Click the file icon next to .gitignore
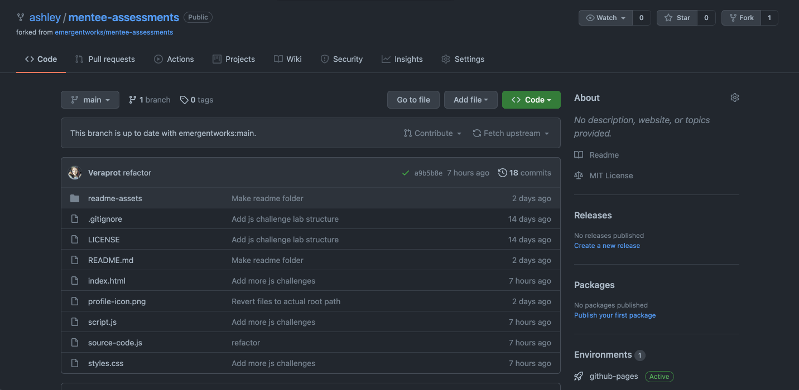Image resolution: width=799 pixels, height=390 pixels. pyautogui.click(x=75, y=219)
